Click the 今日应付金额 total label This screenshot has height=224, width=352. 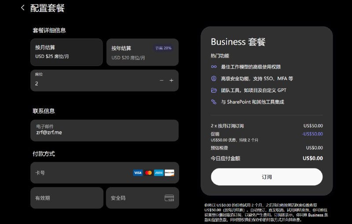click(225, 159)
